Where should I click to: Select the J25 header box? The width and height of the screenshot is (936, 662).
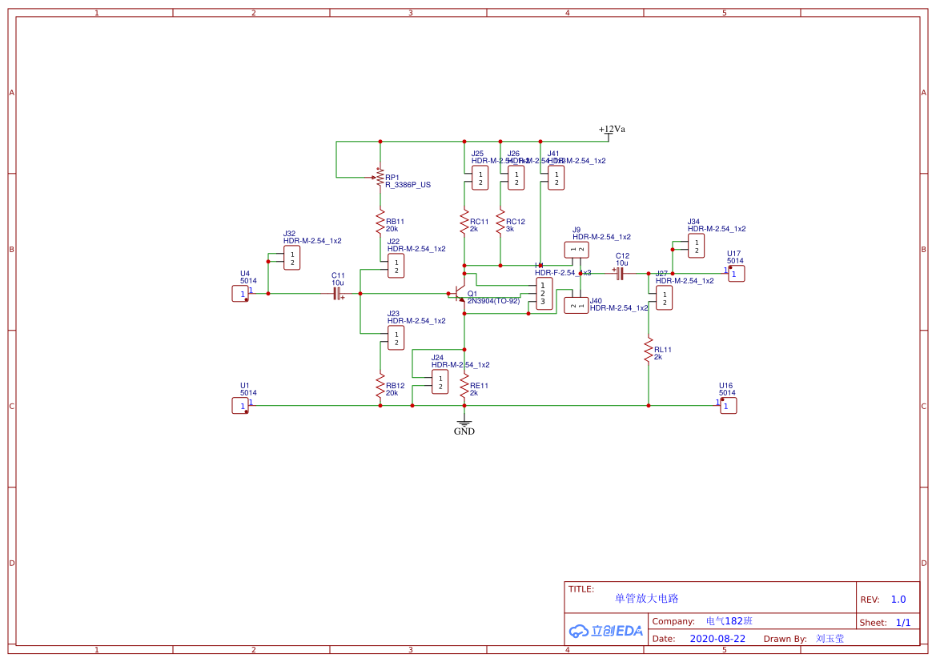480,178
